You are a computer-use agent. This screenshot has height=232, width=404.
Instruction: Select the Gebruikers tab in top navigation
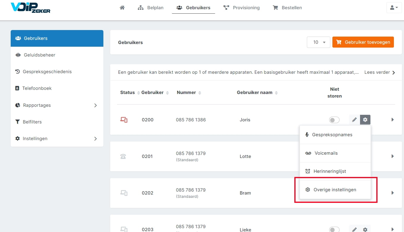[193, 8]
